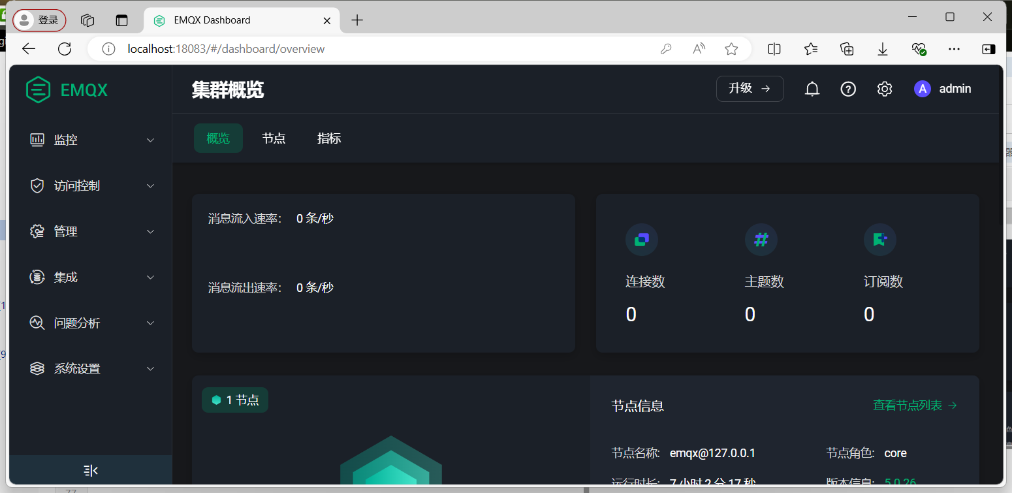The height and width of the screenshot is (493, 1012).
Task: Expand the 访问控制 menu chevron
Action: tap(151, 186)
